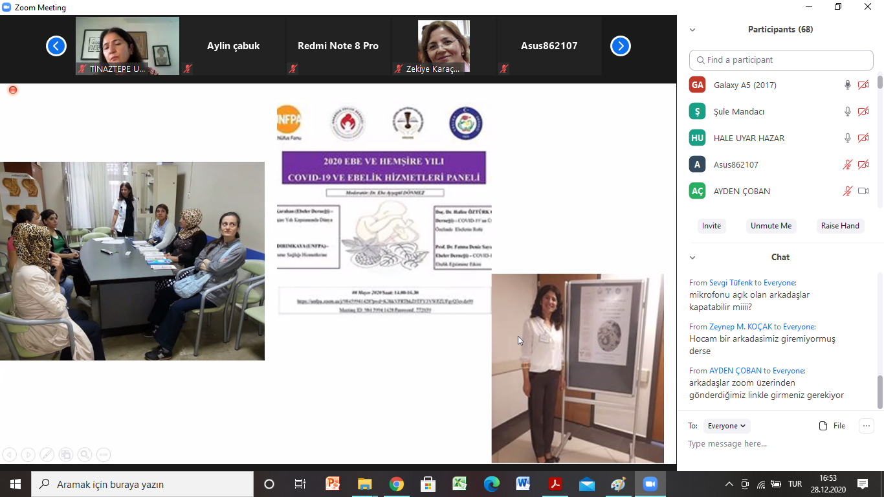Open the File attachment option in chat
Viewport: 884px width, 497px height.
(x=832, y=426)
